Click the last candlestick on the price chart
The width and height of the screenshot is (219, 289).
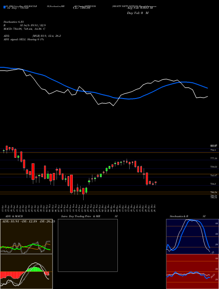[156, 183]
